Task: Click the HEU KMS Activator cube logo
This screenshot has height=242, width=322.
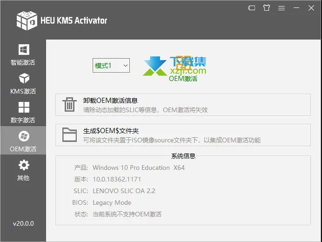Action: click(x=27, y=20)
